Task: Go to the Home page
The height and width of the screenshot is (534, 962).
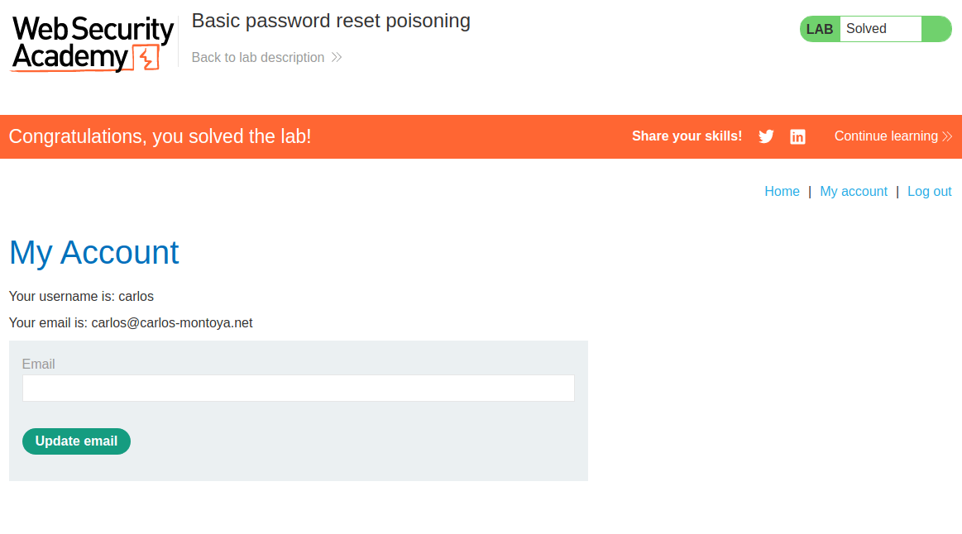Action: click(782, 192)
